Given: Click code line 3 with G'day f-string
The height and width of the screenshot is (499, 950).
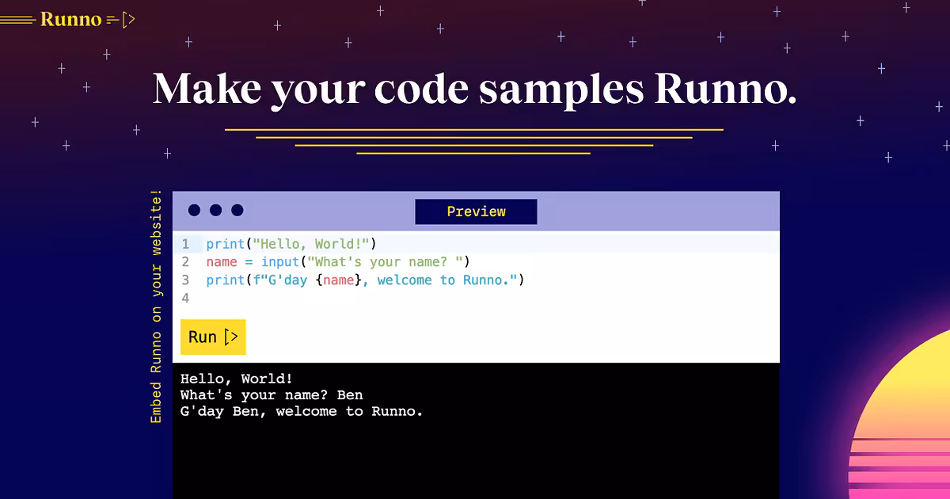Looking at the screenshot, I should point(366,280).
